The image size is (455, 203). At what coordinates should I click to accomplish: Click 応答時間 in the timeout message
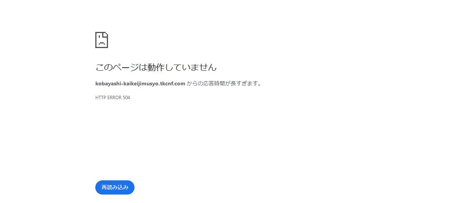(214, 84)
